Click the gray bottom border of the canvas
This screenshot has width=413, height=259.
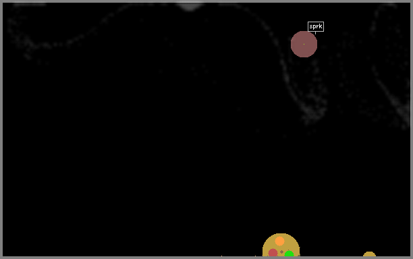[x=206, y=258]
